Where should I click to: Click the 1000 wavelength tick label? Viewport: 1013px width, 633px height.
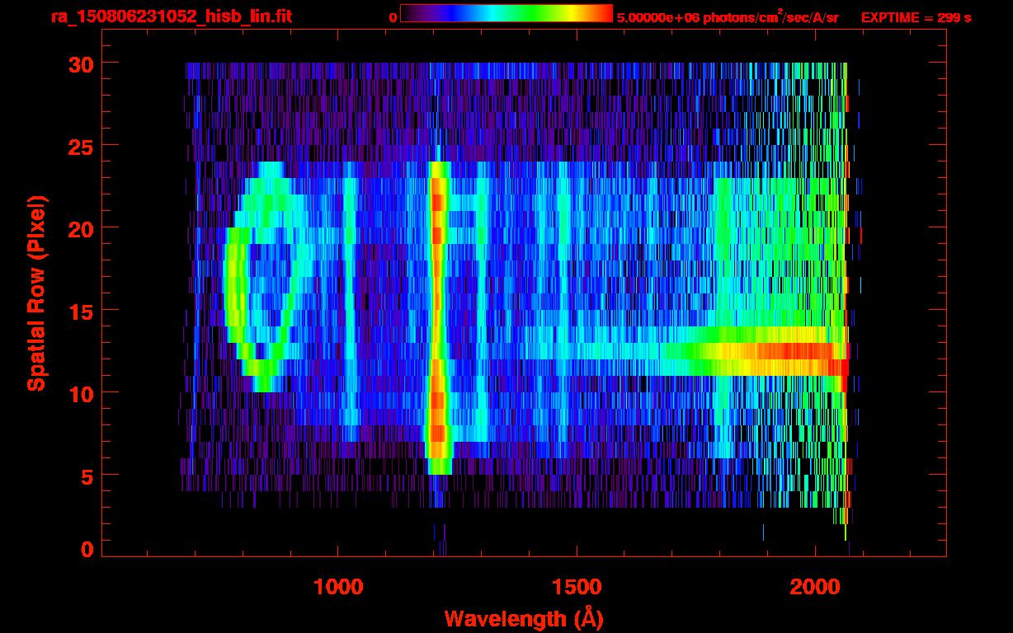[x=338, y=587]
